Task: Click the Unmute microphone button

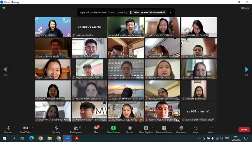Action: click(x=8, y=129)
